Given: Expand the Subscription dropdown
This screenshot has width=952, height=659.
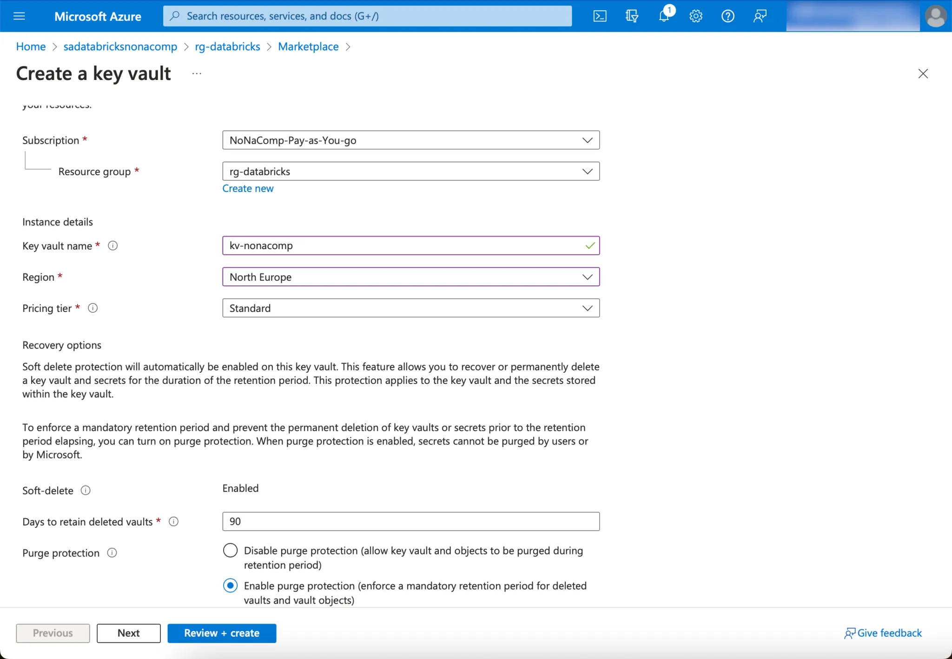Looking at the screenshot, I should (x=411, y=140).
